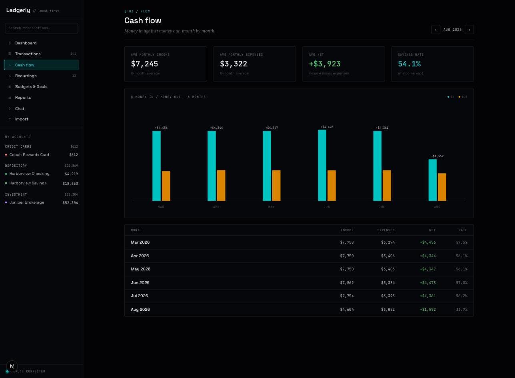Viewport: 515px width, 378px height.
Task: Go to next month with right chevron
Action: coord(469,30)
